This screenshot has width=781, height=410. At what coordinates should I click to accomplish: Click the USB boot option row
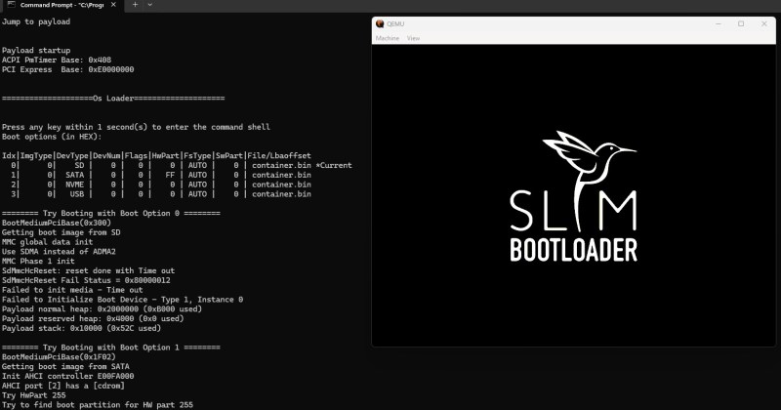(160, 194)
